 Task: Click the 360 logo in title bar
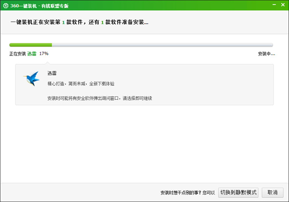click(x=5, y=6)
